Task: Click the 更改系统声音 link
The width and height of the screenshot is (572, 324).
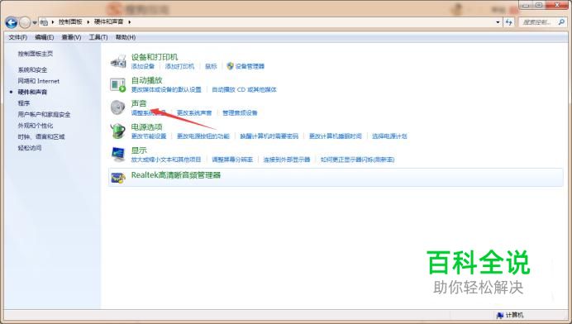Action: point(194,113)
